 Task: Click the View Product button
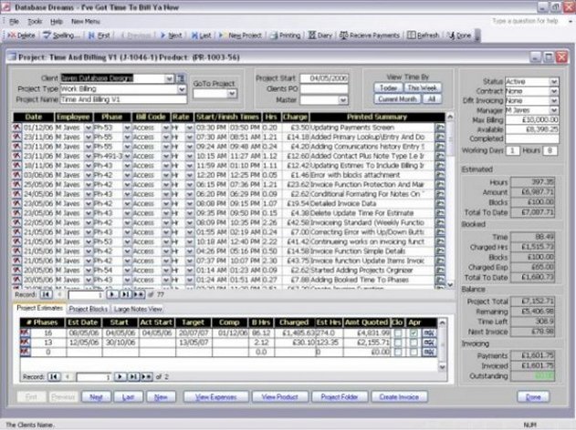tap(280, 397)
